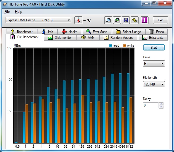
Task: Open the Help menu
Action: (x=18, y=12)
